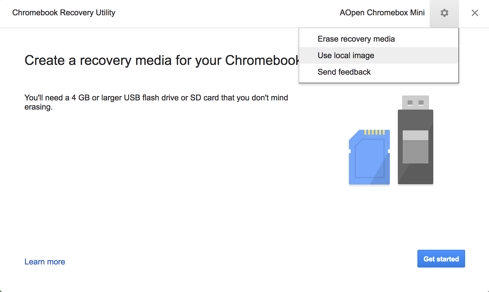The width and height of the screenshot is (489, 292).
Task: Click the 4 GB text in description
Action: point(80,98)
